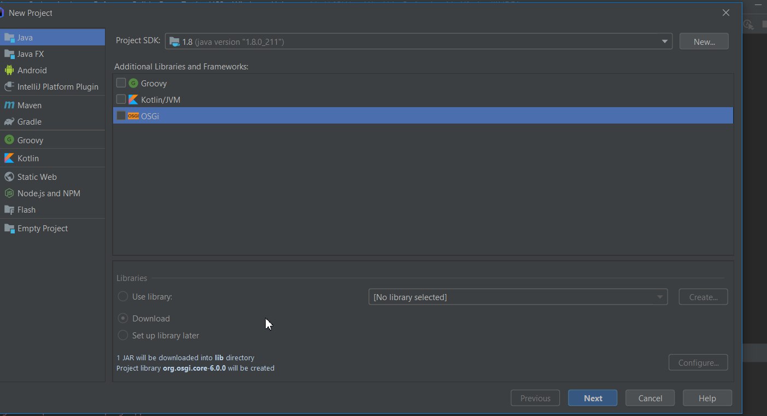Click the New... SDK button
Image resolution: width=767 pixels, height=416 pixels.
tap(704, 42)
